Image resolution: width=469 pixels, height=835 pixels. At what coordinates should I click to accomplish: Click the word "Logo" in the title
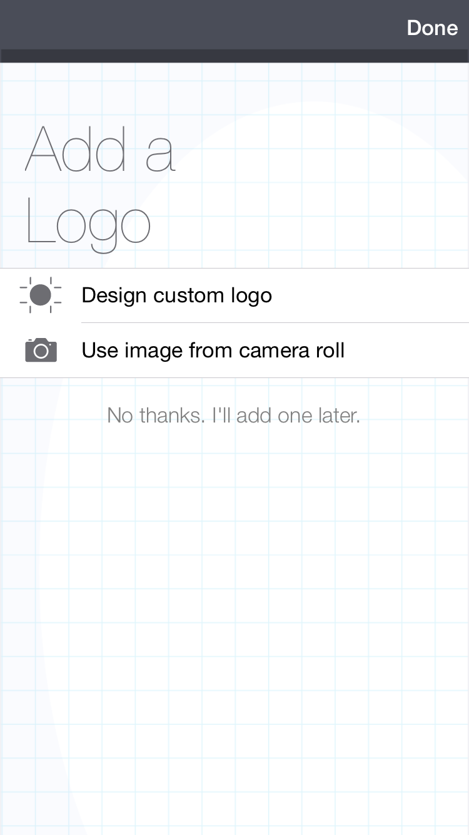click(88, 225)
